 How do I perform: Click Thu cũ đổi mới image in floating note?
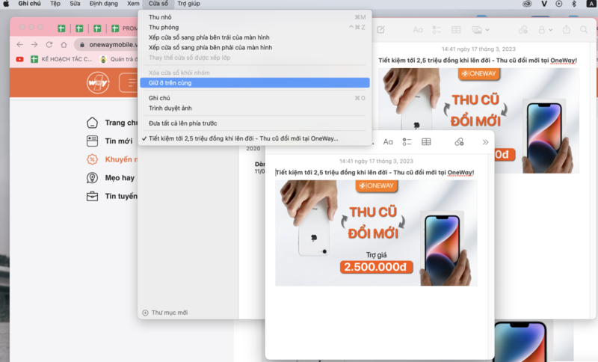pyautogui.click(x=376, y=233)
